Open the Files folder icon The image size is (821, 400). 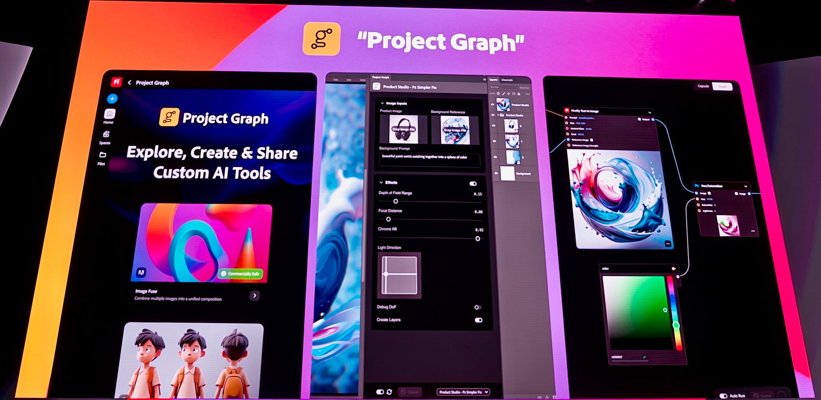[x=103, y=155]
